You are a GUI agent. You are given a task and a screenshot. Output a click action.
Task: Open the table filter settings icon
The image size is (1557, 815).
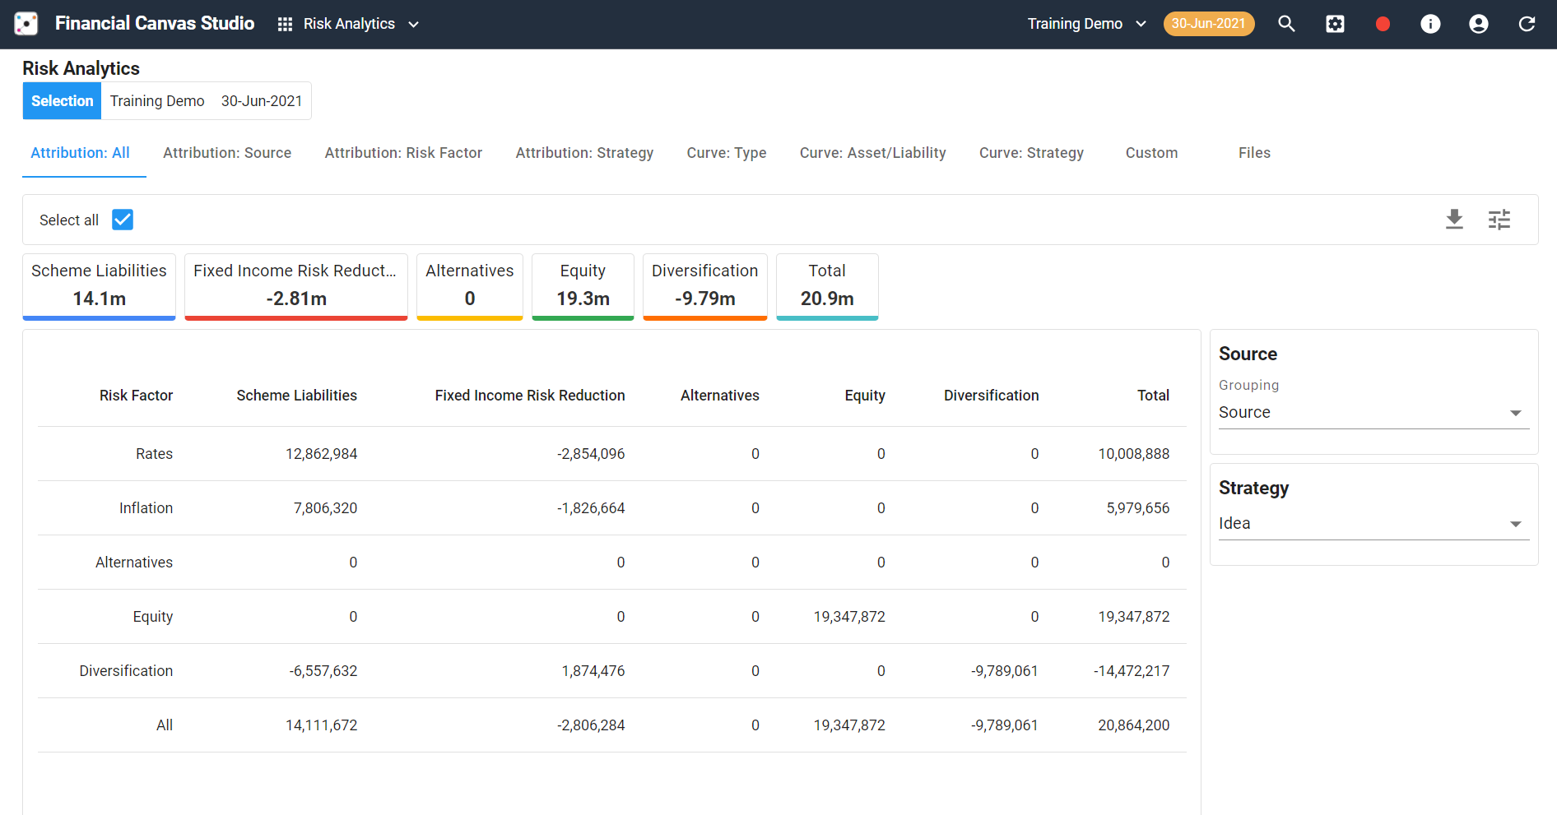1499,220
